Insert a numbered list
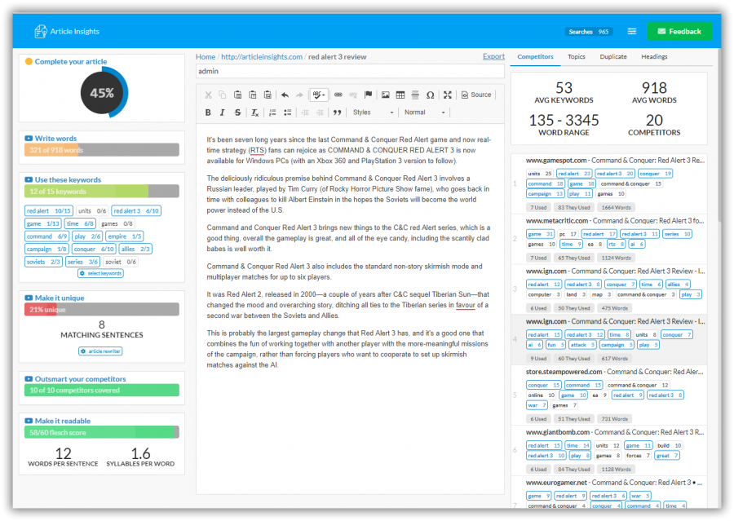Image resolution: width=734 pixels, height=521 pixels. 272,113
